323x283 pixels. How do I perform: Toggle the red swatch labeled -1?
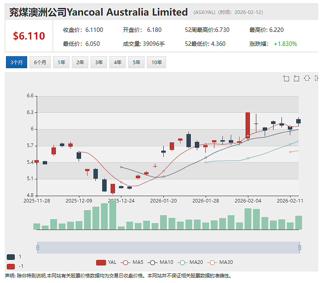11,267
